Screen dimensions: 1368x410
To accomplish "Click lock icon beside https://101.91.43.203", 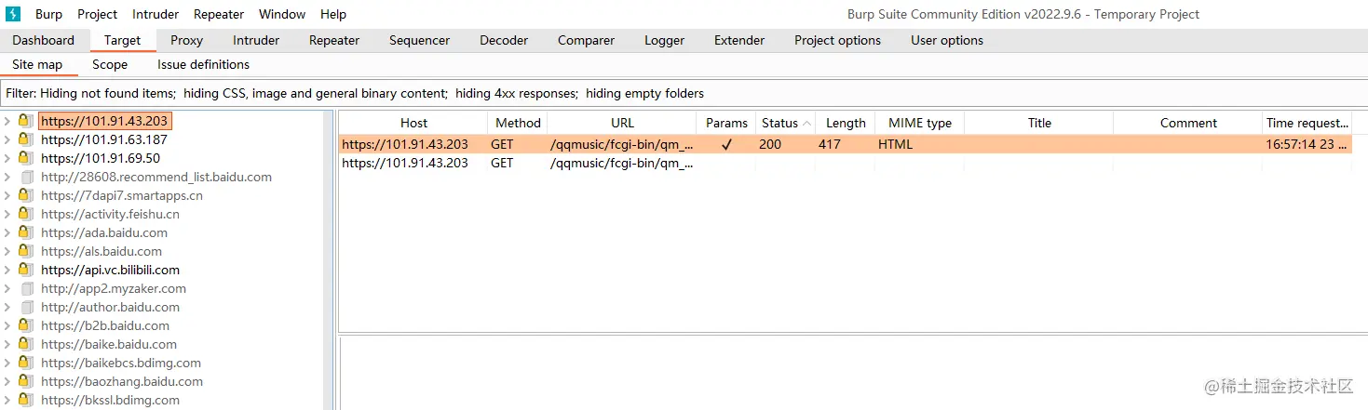I will click(25, 121).
